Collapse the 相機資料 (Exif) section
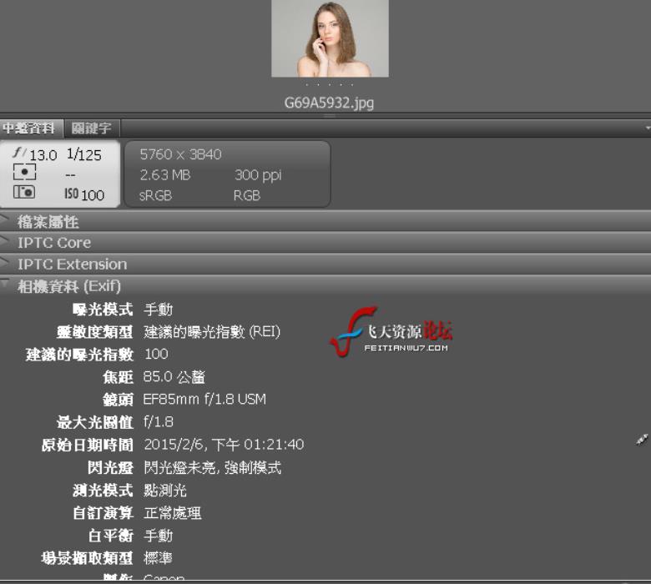The width and height of the screenshot is (651, 584). tap(7, 285)
